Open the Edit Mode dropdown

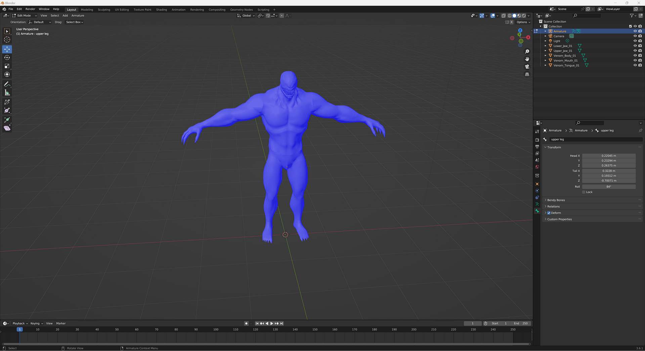[24, 16]
